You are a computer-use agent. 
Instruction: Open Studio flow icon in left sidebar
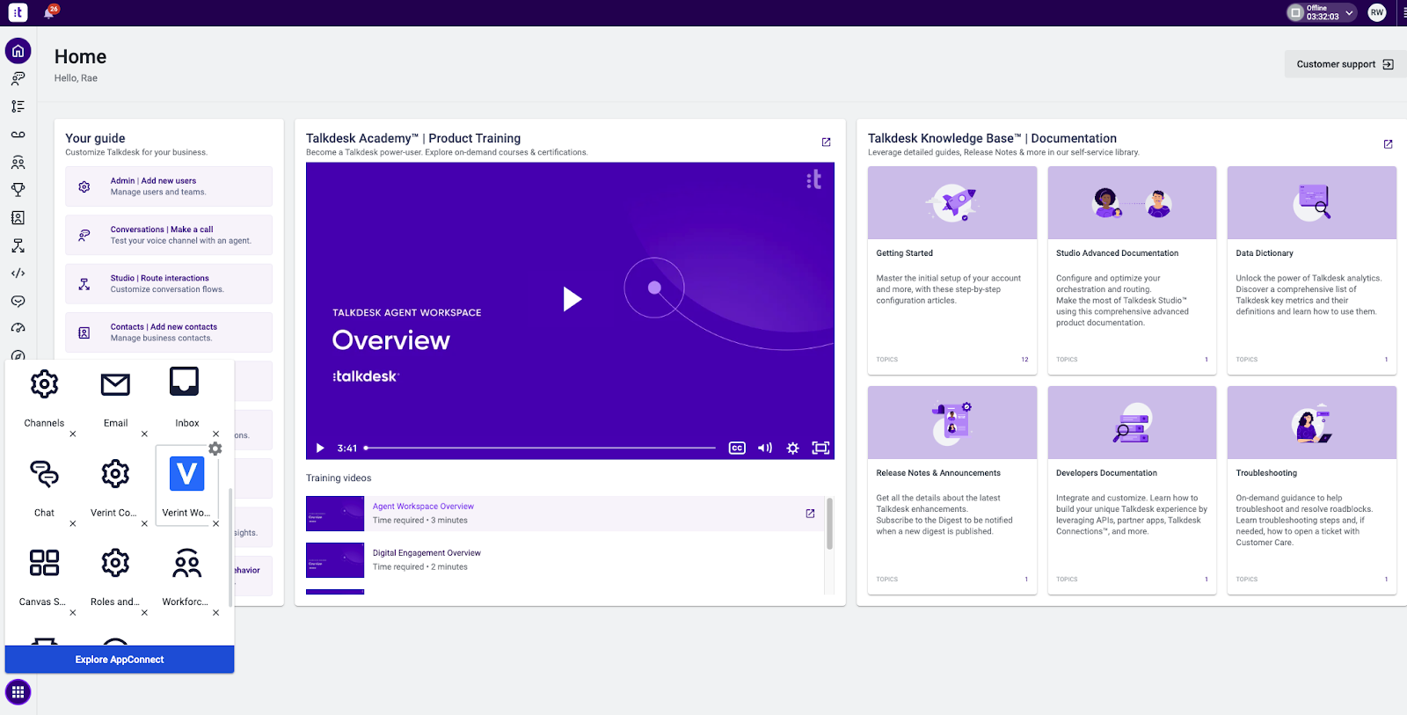click(x=18, y=246)
